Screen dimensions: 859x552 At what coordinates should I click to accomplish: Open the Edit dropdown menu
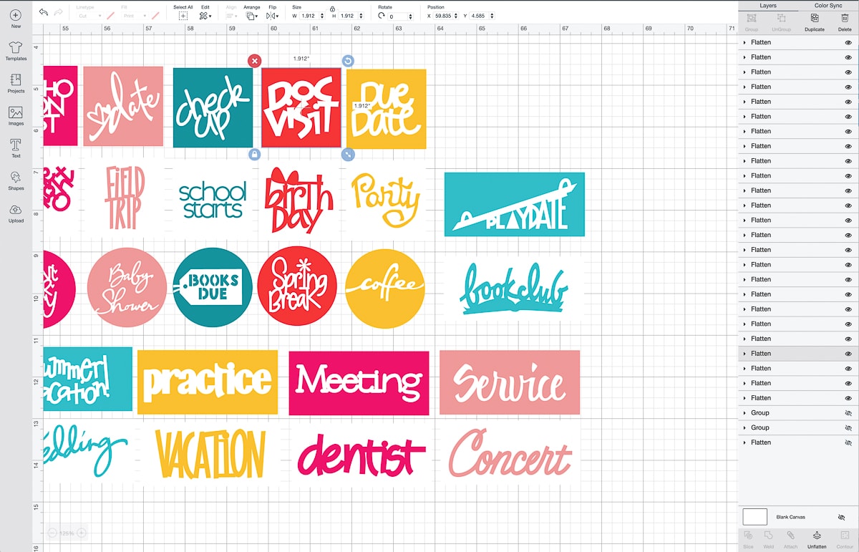point(205,15)
